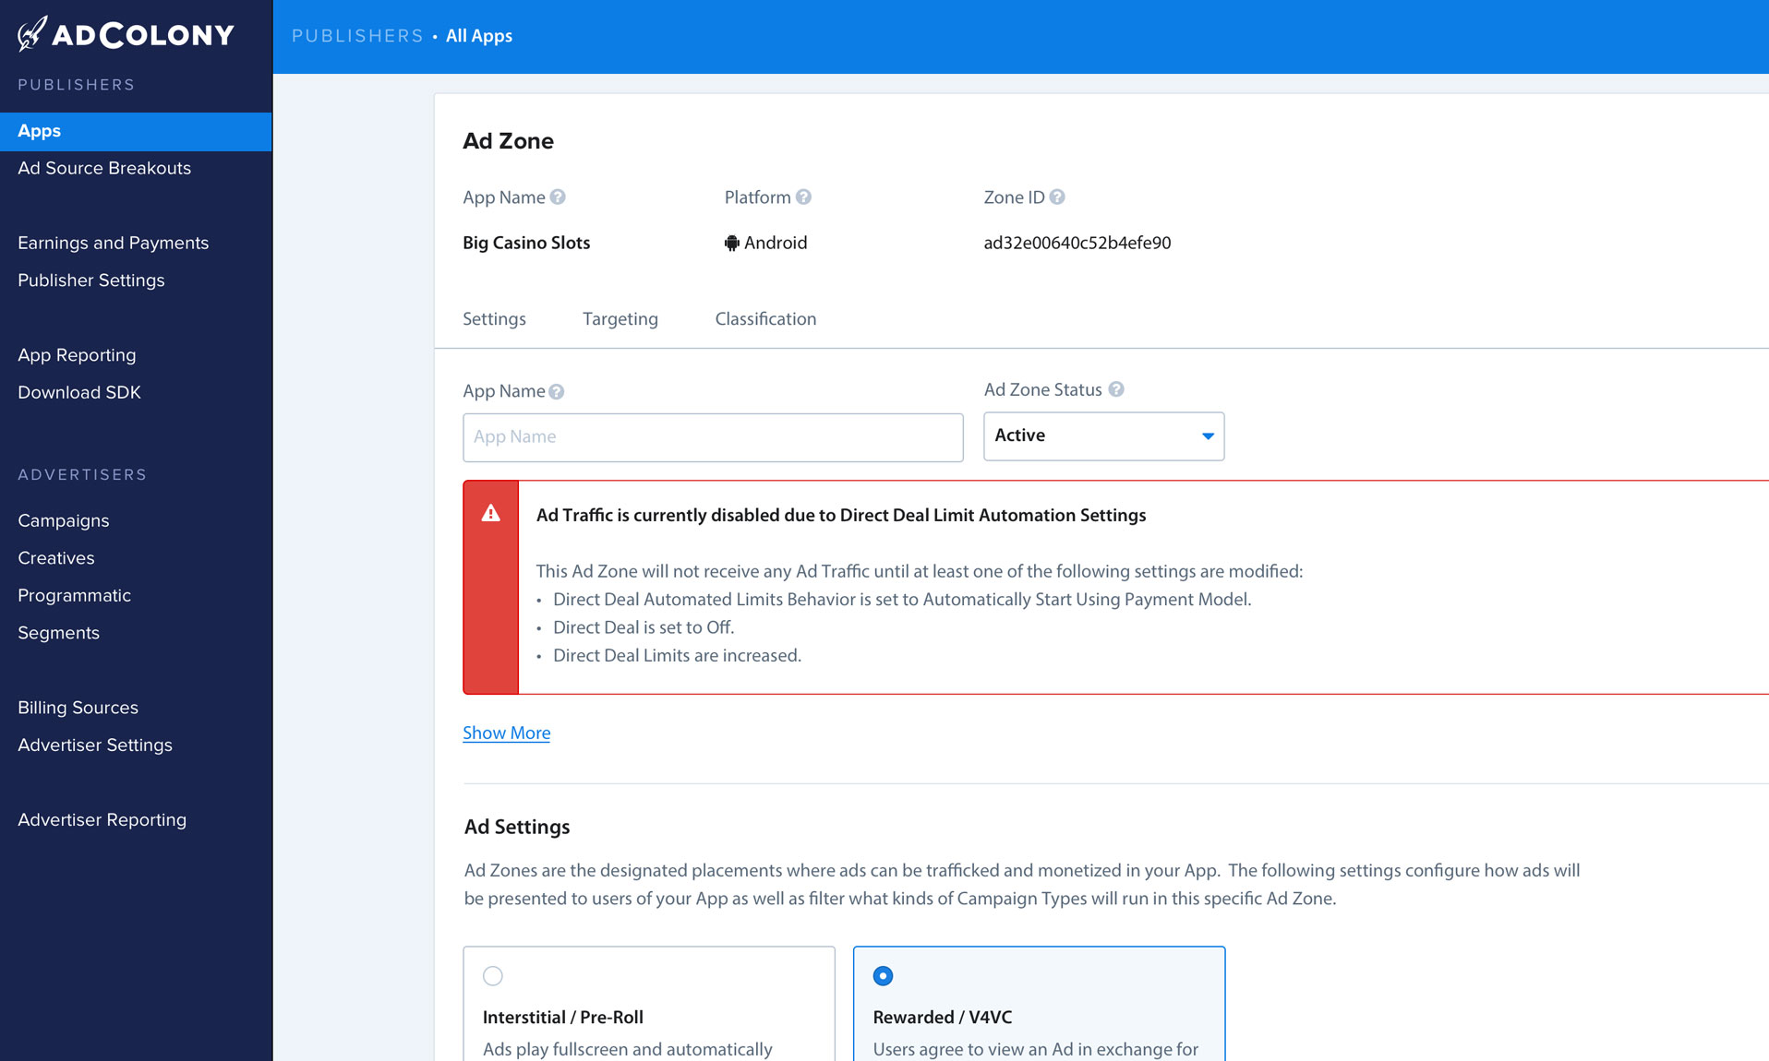Open Ad Source Breakouts in sidebar
The image size is (1769, 1061).
(x=104, y=168)
